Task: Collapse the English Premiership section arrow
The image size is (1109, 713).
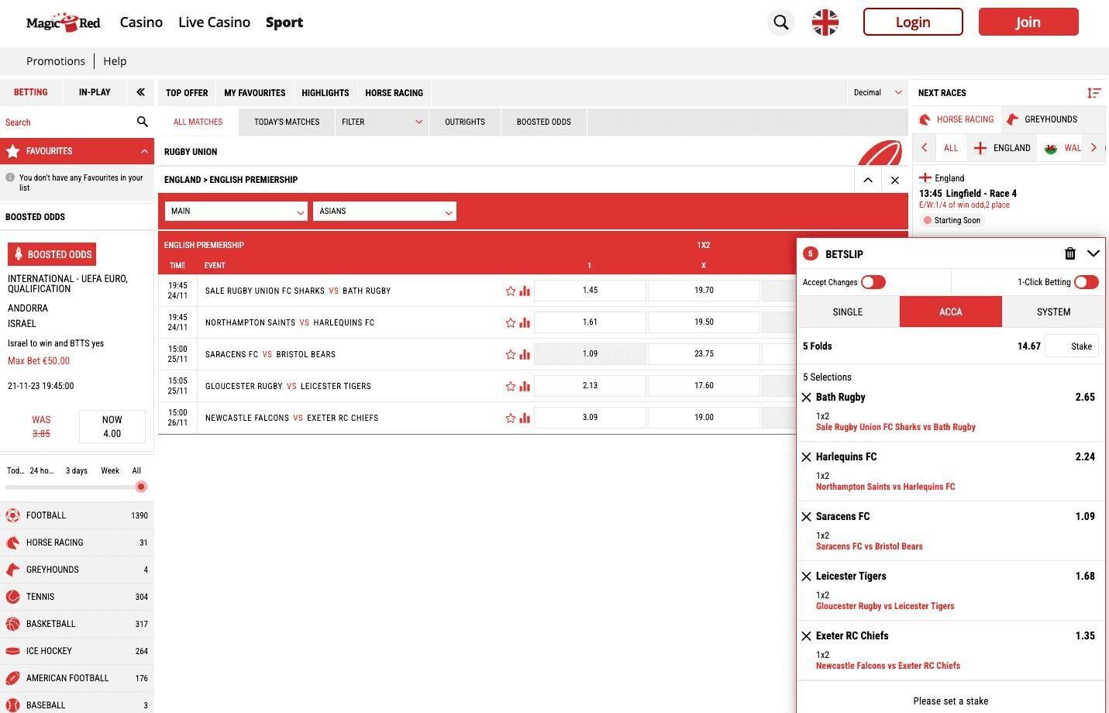Action: click(x=868, y=180)
